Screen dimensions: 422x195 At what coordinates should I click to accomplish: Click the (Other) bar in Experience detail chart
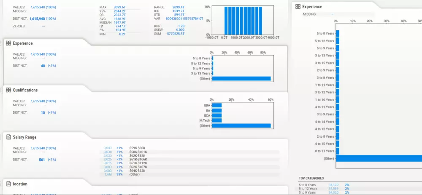click(x=379, y=158)
